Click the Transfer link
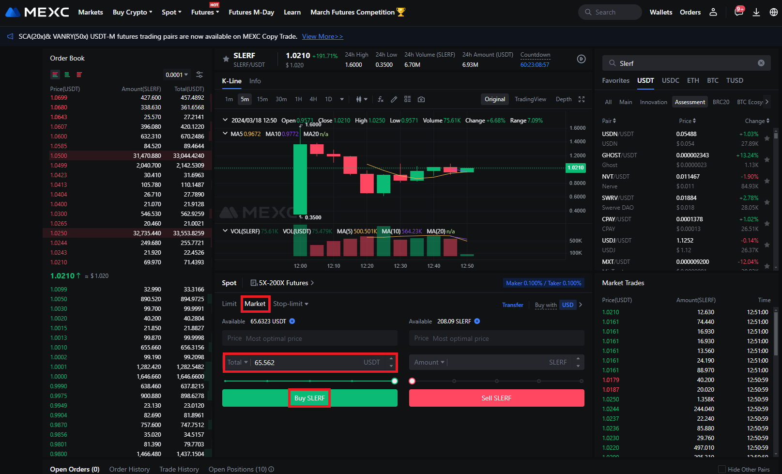 (513, 305)
